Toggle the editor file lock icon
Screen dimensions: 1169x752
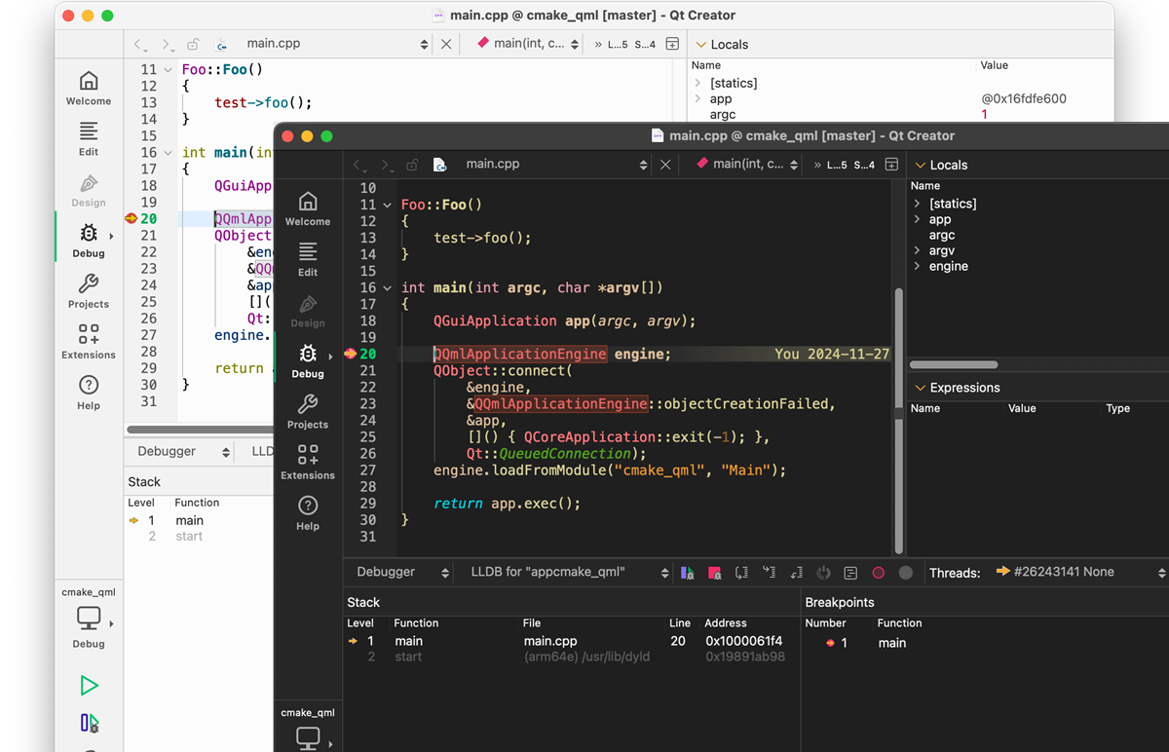click(x=411, y=165)
